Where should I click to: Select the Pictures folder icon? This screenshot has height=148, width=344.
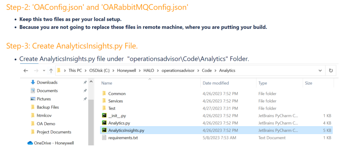[x=33, y=99]
